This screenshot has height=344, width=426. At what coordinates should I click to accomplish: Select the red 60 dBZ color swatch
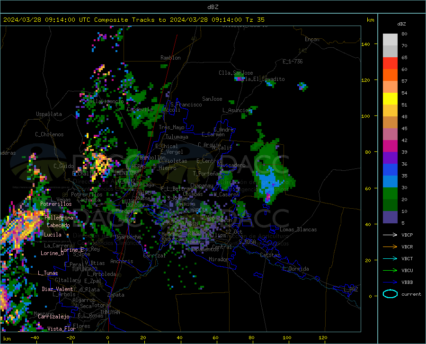pyautogui.click(x=390, y=63)
